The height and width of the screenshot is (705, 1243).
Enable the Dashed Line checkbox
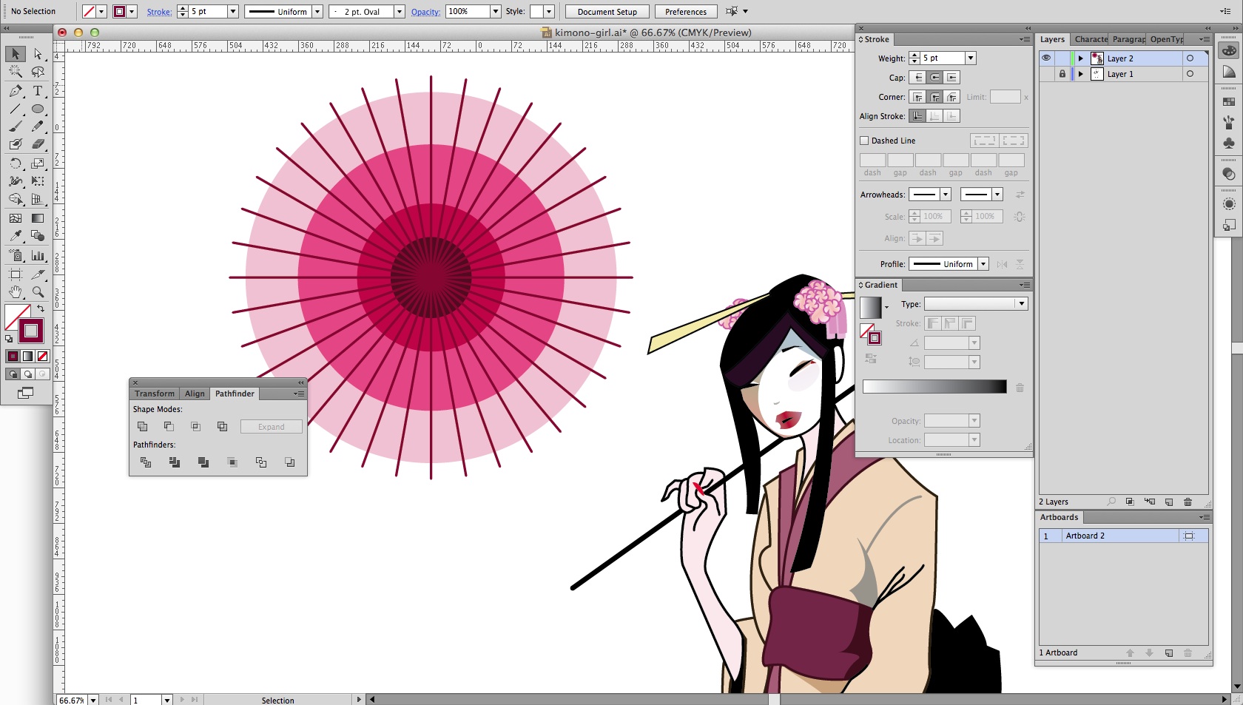[x=864, y=141]
